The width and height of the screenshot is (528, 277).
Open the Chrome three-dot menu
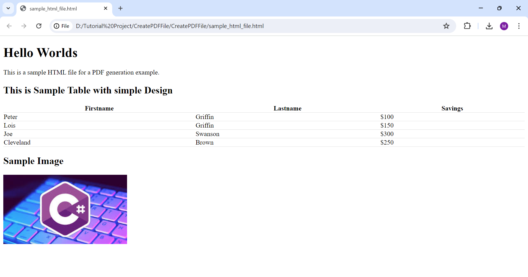coord(519,26)
